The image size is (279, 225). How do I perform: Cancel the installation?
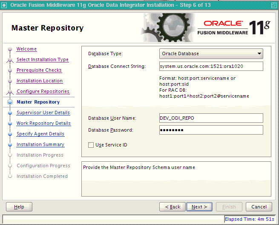point(259,207)
